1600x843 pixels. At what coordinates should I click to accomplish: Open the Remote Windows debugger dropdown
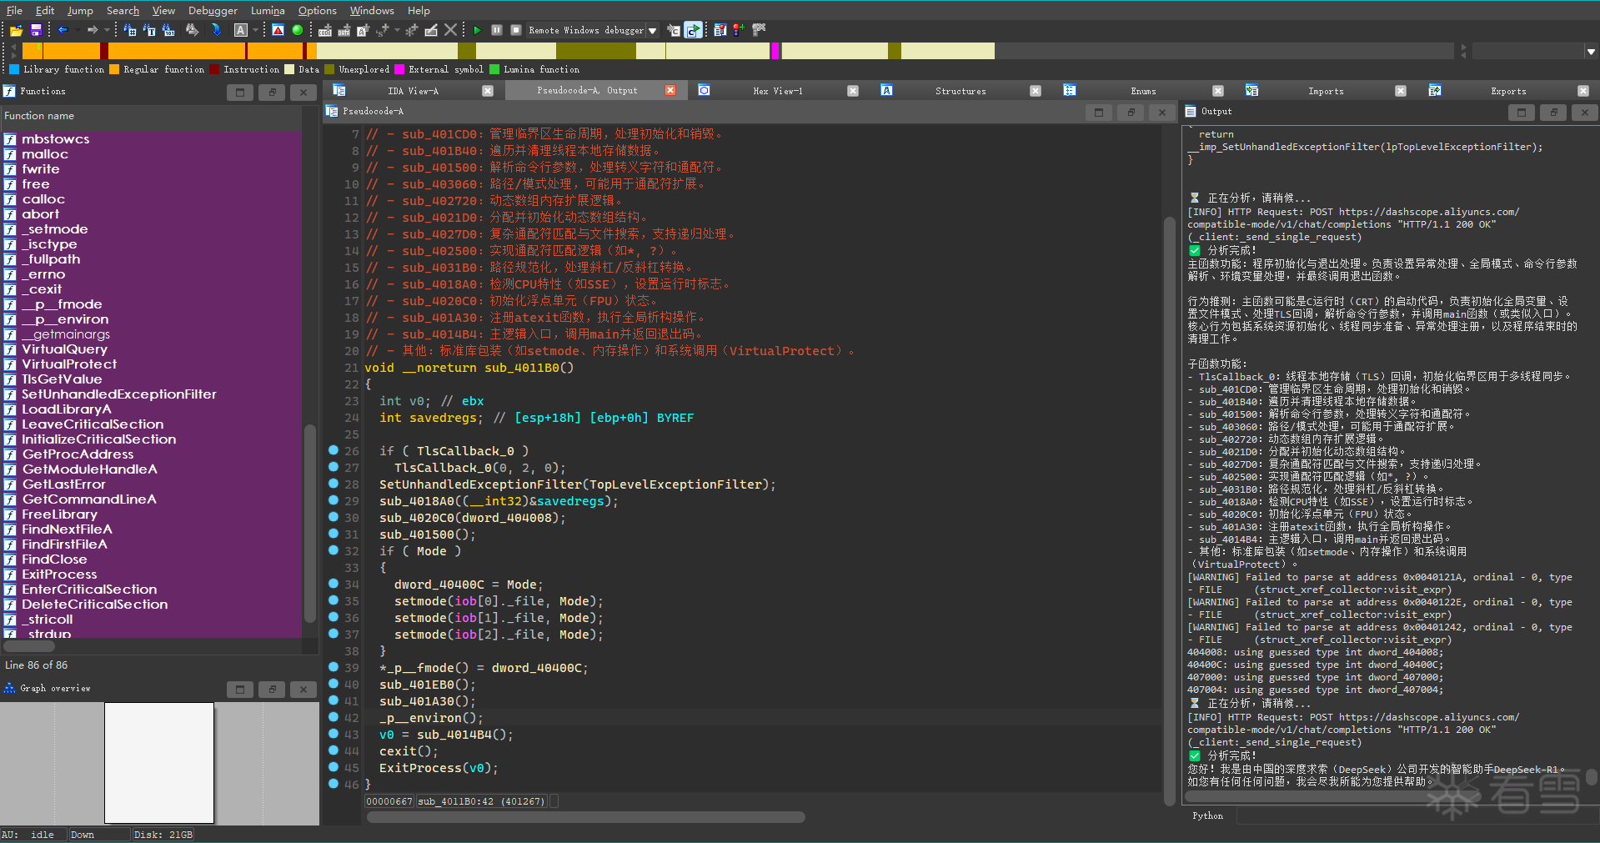click(653, 31)
